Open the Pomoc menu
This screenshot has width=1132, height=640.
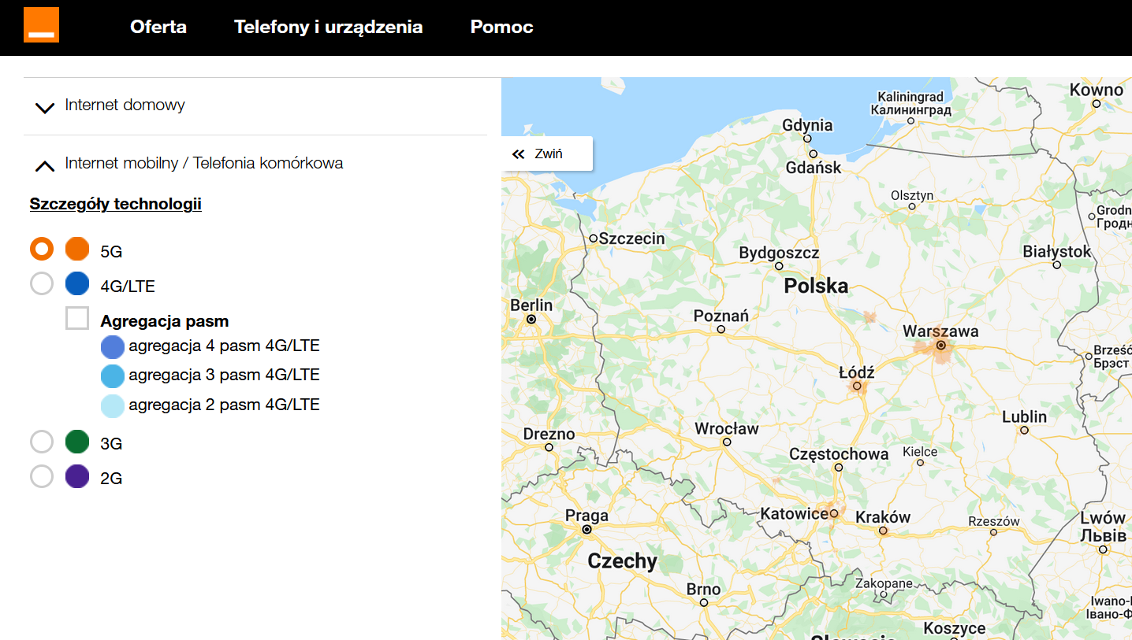click(x=501, y=27)
